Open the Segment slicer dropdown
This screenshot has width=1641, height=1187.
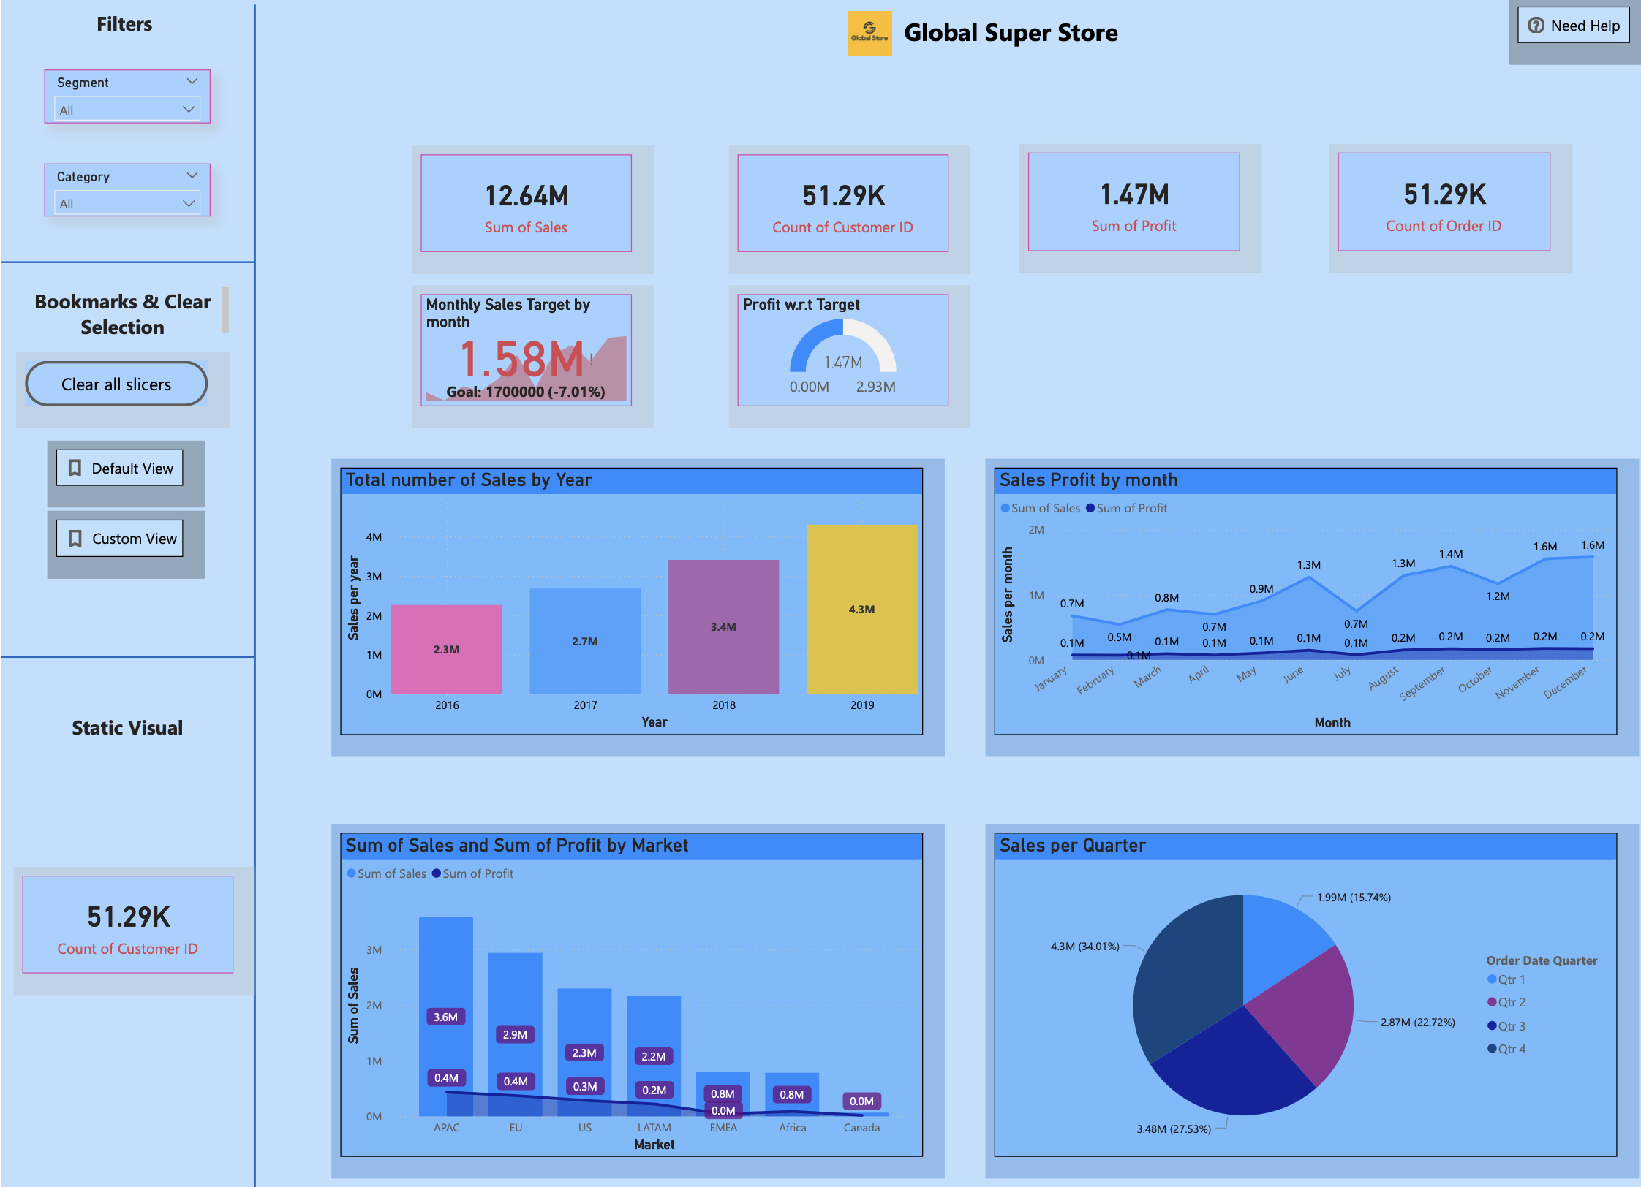[x=192, y=81]
